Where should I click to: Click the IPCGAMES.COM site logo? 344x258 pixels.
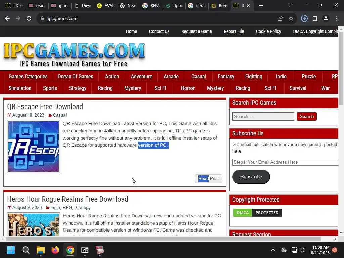coord(74,54)
